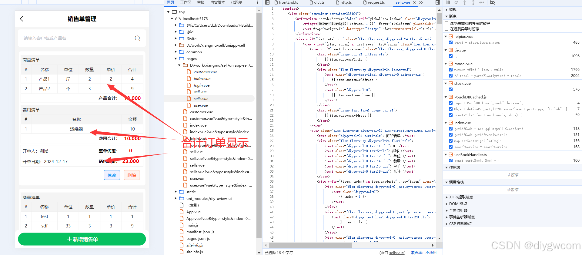582x255 pixels.
Task: Uncheck the tie.vue line 1096 breakpoint
Action: tap(451, 56)
